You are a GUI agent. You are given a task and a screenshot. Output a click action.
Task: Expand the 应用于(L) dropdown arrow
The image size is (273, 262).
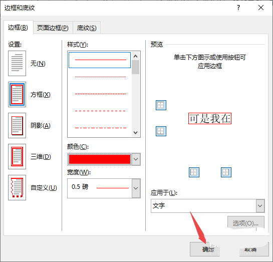point(260,206)
